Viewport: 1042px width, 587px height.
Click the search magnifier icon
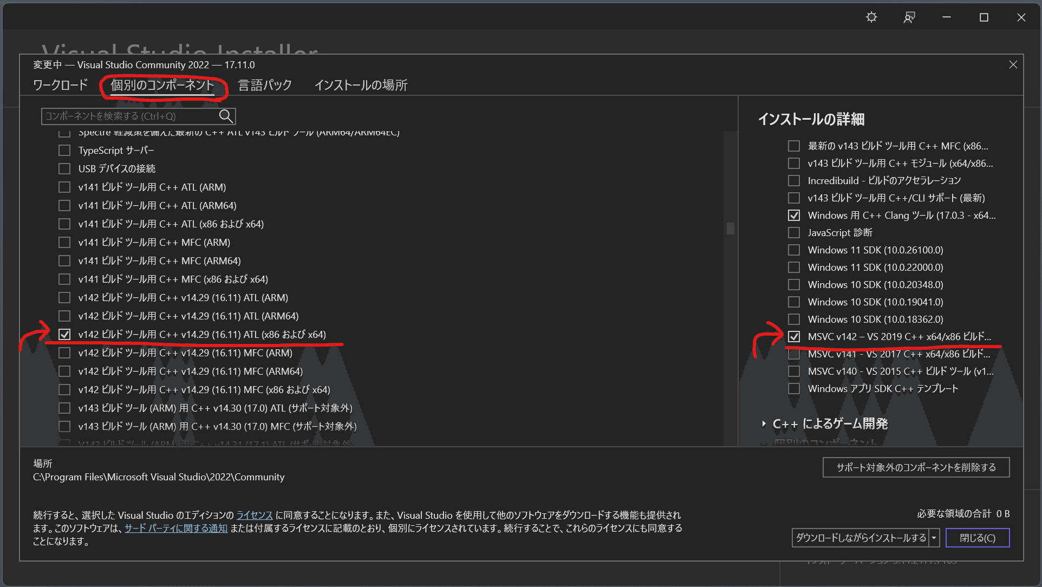226,116
